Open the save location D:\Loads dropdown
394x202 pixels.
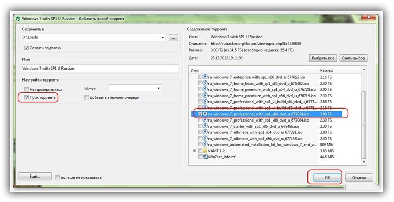(x=163, y=38)
